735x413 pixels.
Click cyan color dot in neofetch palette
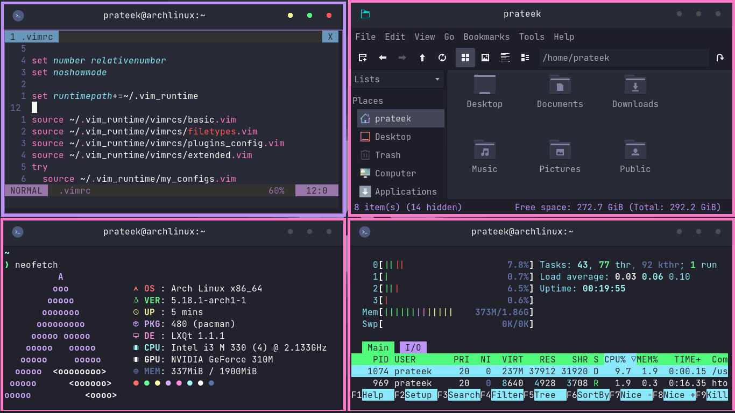click(189, 383)
